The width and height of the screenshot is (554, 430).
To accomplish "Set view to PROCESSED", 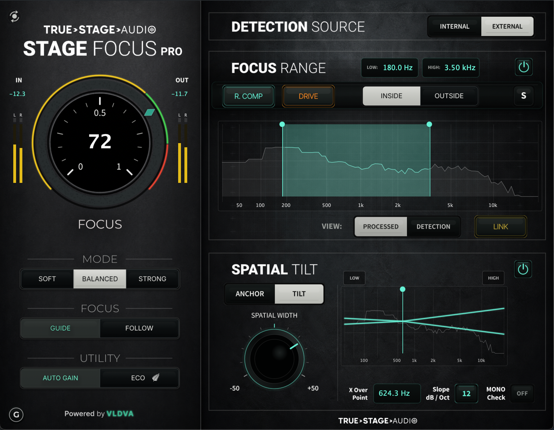I will click(x=381, y=227).
